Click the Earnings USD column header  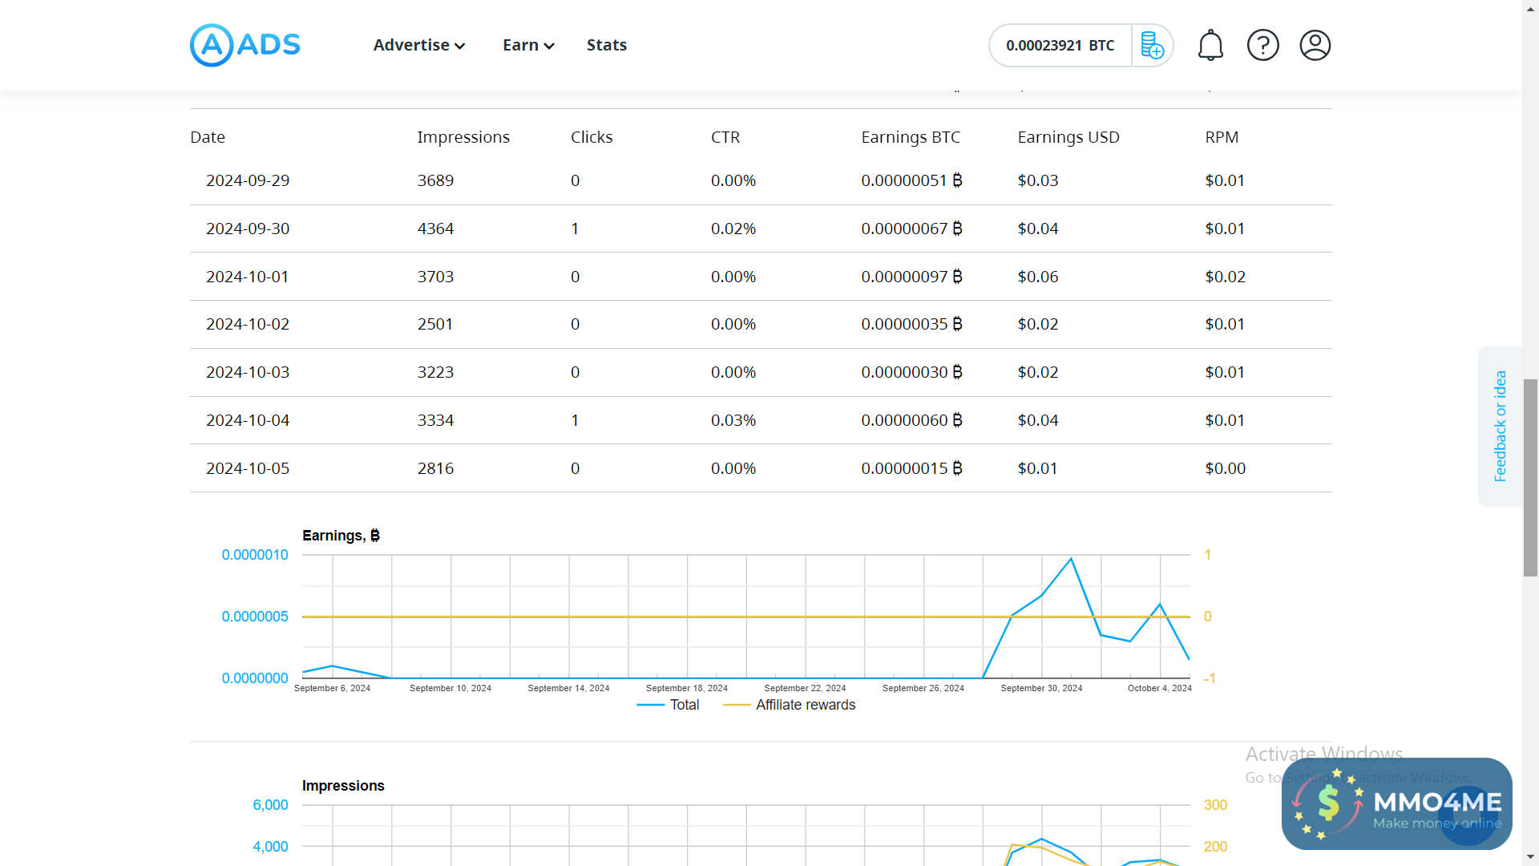point(1068,137)
